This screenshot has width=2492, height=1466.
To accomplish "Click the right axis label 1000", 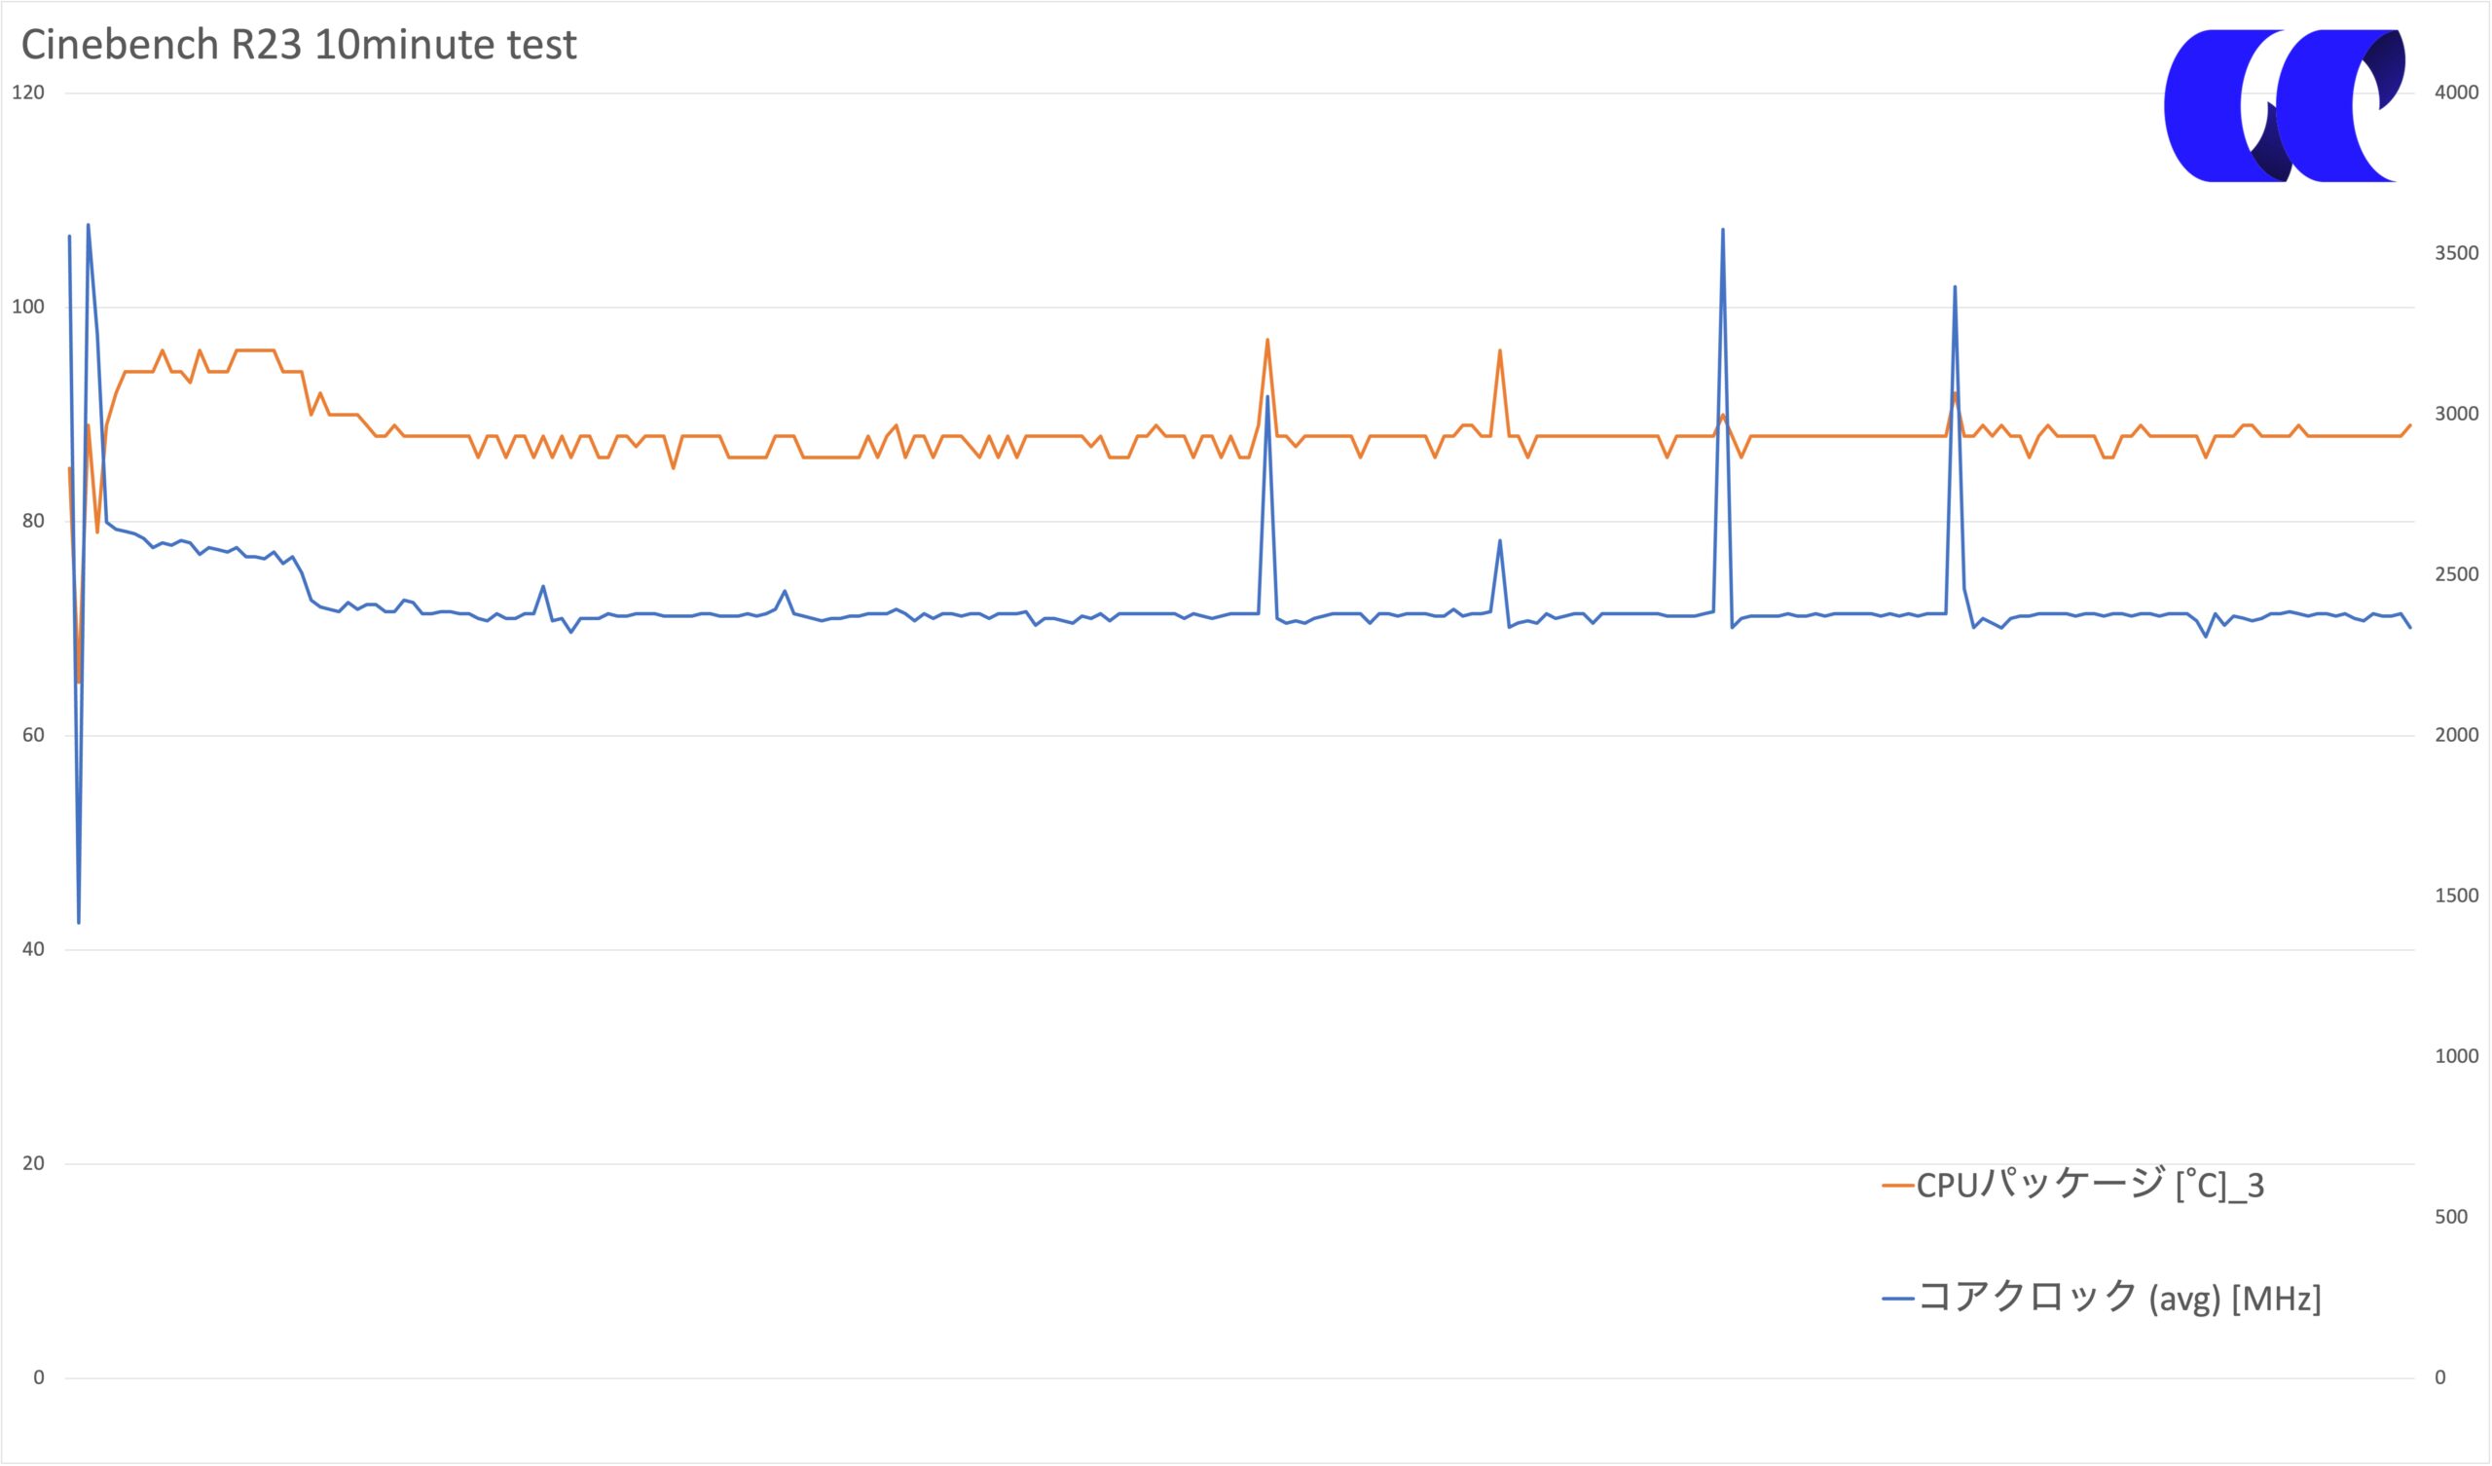I will coord(2456,1056).
